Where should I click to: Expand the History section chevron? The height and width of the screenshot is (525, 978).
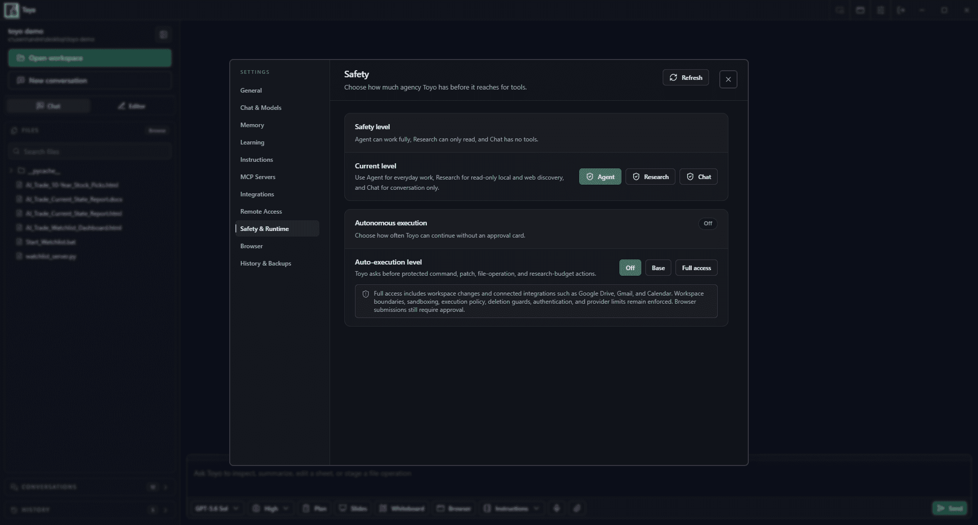pyautogui.click(x=165, y=510)
